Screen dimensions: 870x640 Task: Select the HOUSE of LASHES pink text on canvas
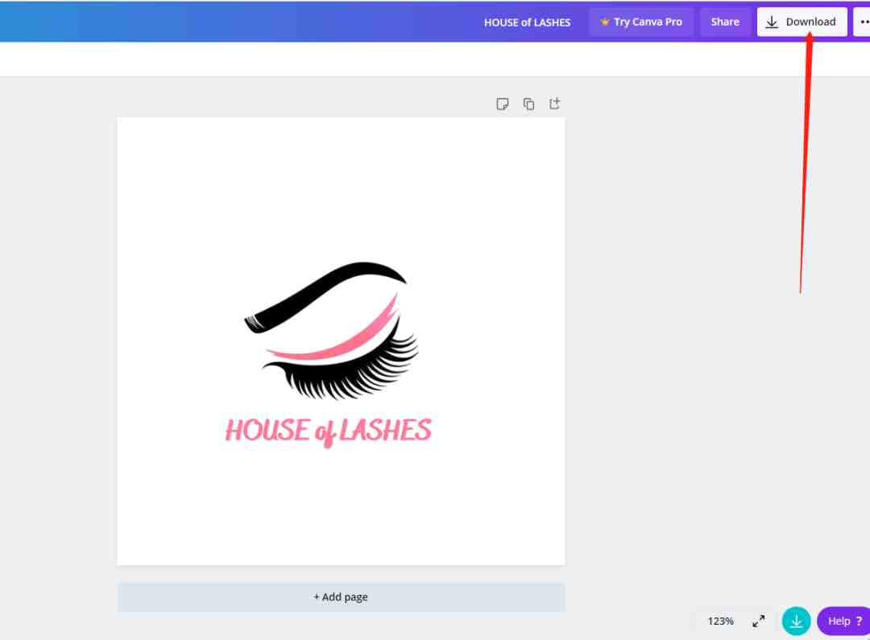point(328,432)
